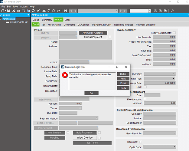Go to next record arrow icon

121,11
